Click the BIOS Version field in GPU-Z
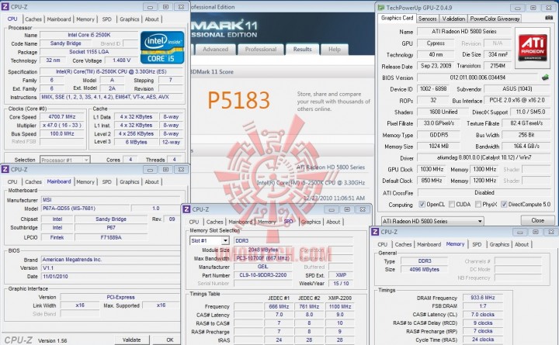The width and height of the screenshot is (559, 345). (477, 78)
